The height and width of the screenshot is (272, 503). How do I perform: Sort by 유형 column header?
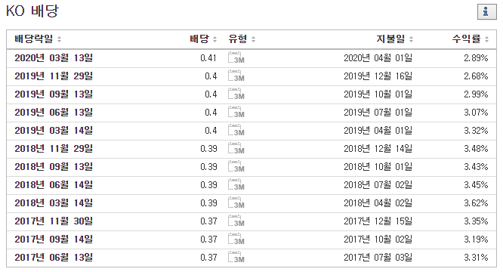tap(242, 39)
